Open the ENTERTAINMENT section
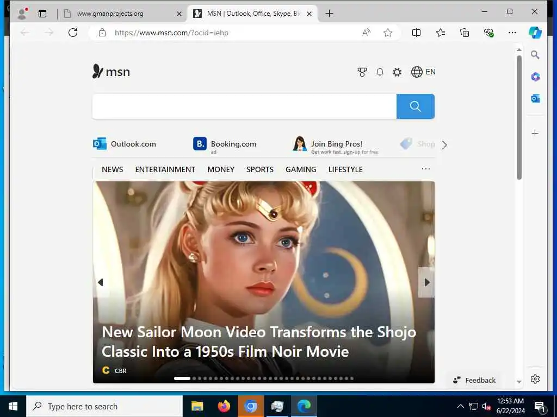This screenshot has height=417, width=557. [165, 169]
